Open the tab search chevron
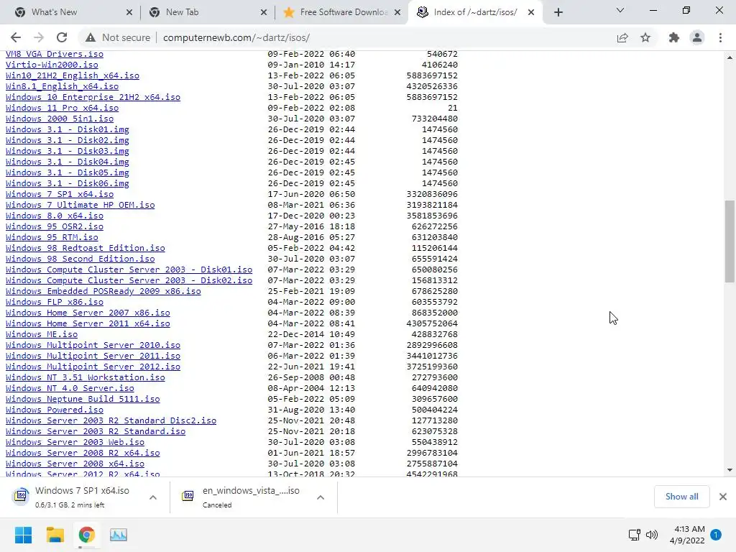The height and width of the screenshot is (552, 736). (x=620, y=10)
